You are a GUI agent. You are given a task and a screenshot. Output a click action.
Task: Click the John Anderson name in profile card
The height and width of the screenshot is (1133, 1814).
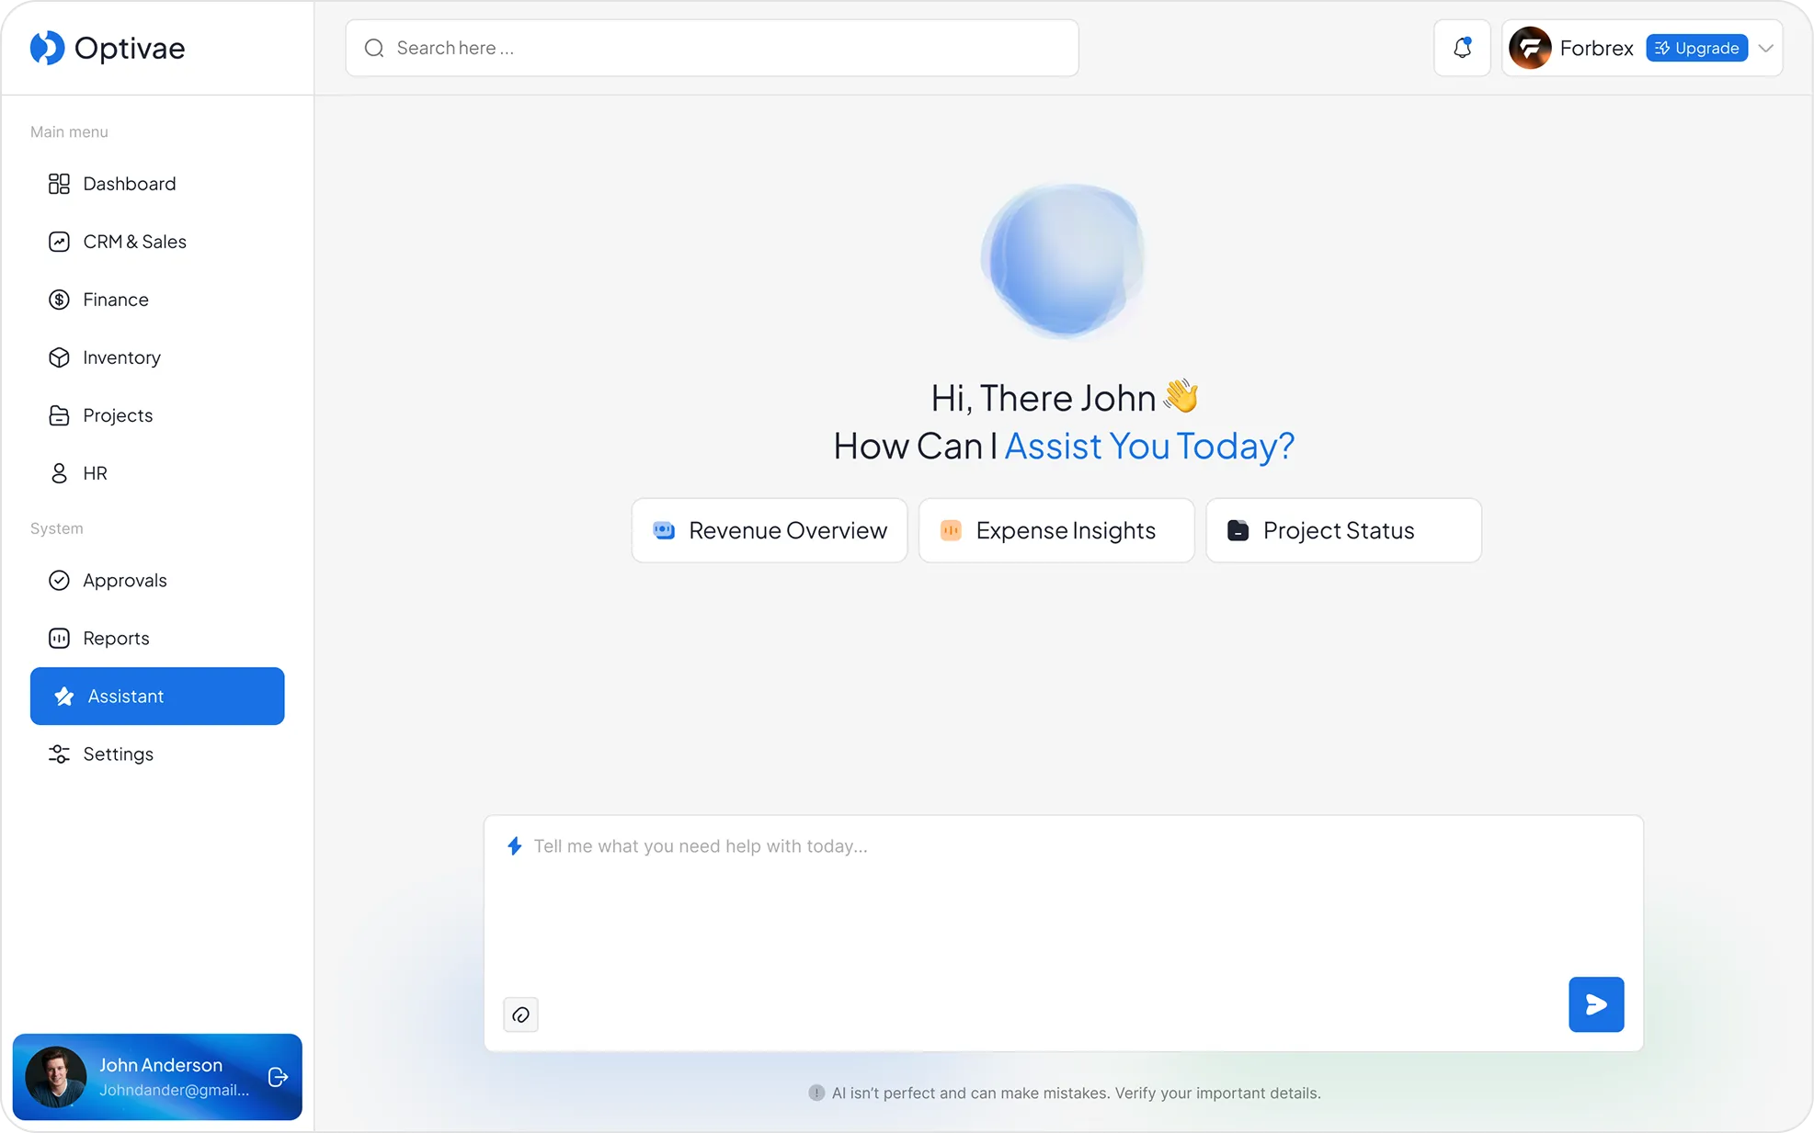tap(161, 1065)
